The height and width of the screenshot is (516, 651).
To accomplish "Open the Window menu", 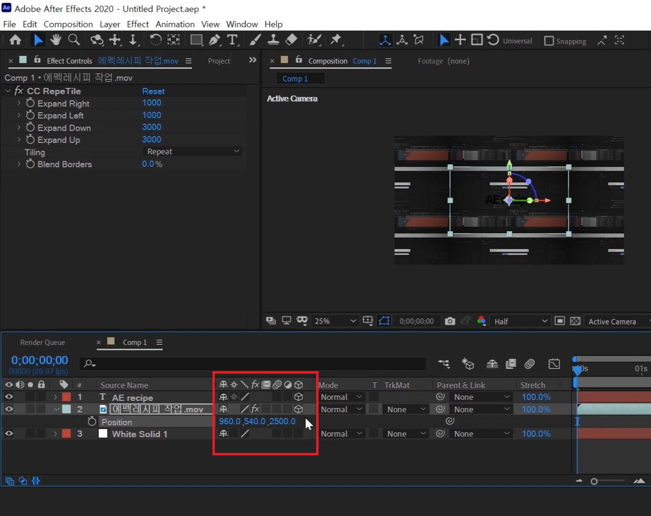I will coord(242,24).
